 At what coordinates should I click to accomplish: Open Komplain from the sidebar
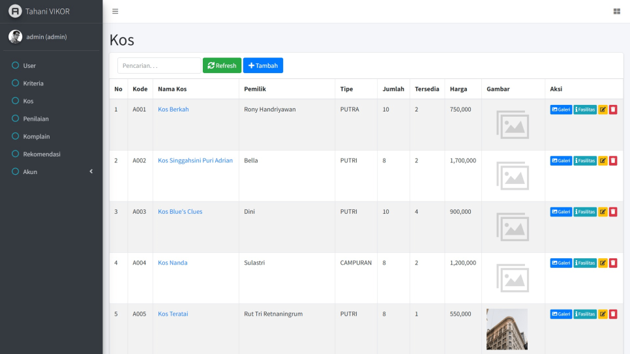tap(37, 137)
